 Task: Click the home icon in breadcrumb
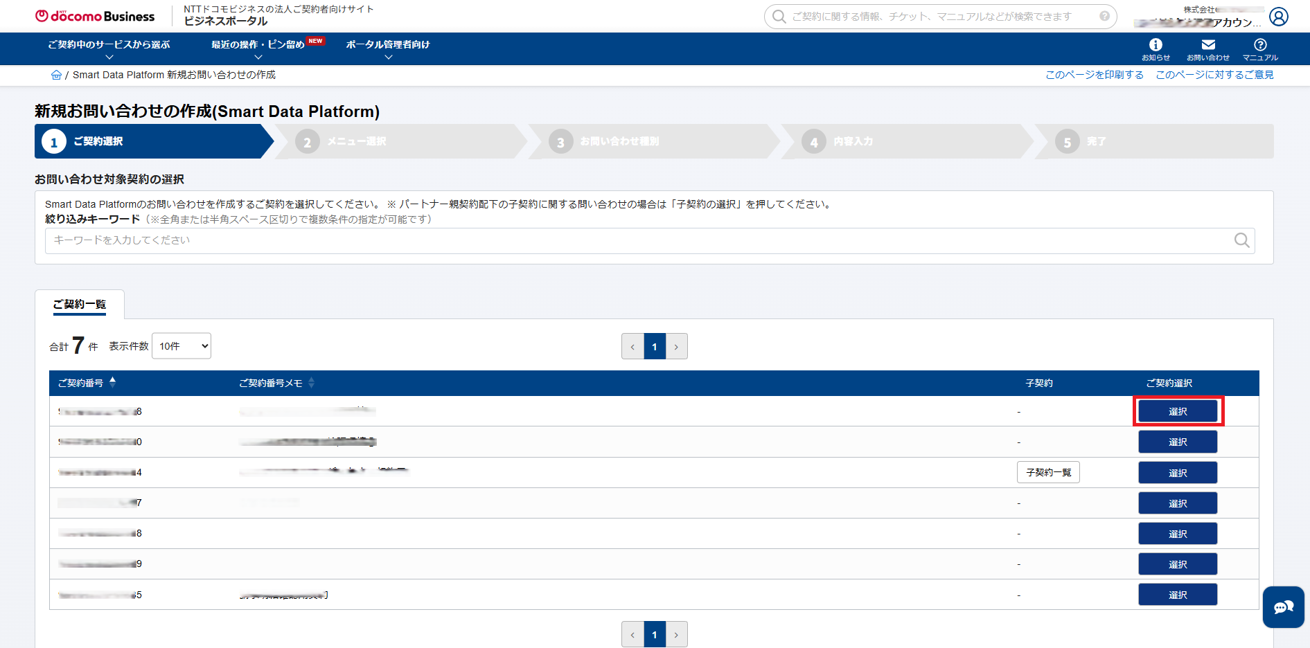point(56,75)
